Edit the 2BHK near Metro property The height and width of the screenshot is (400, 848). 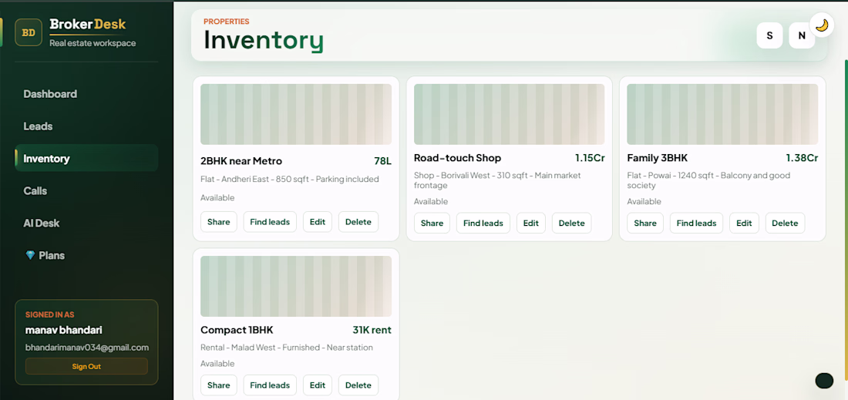(318, 222)
